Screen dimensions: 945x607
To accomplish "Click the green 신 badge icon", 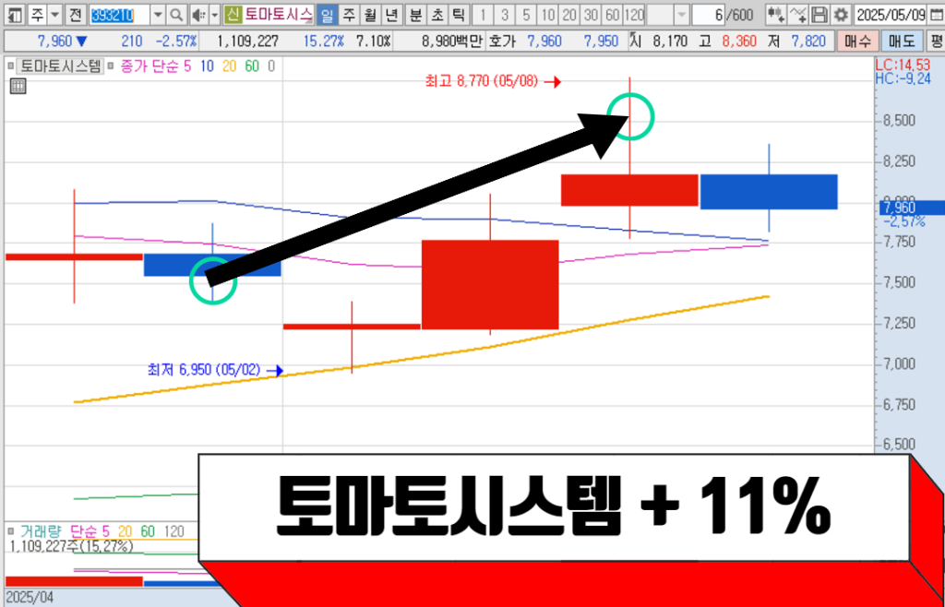I will click(x=232, y=14).
